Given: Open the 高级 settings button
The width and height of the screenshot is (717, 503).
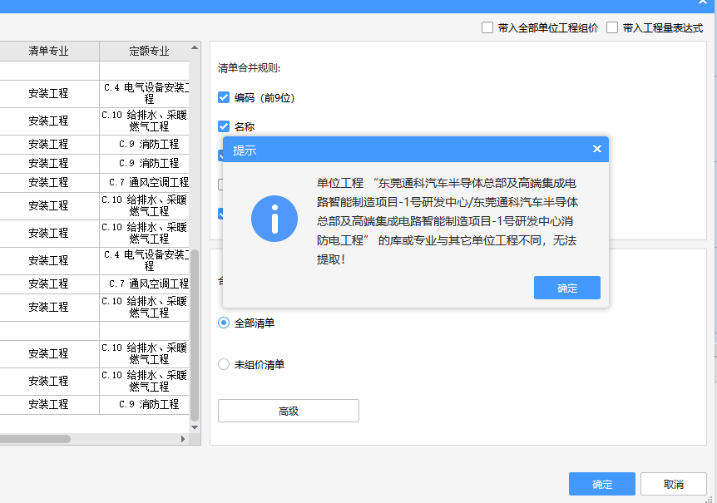Looking at the screenshot, I should [289, 411].
